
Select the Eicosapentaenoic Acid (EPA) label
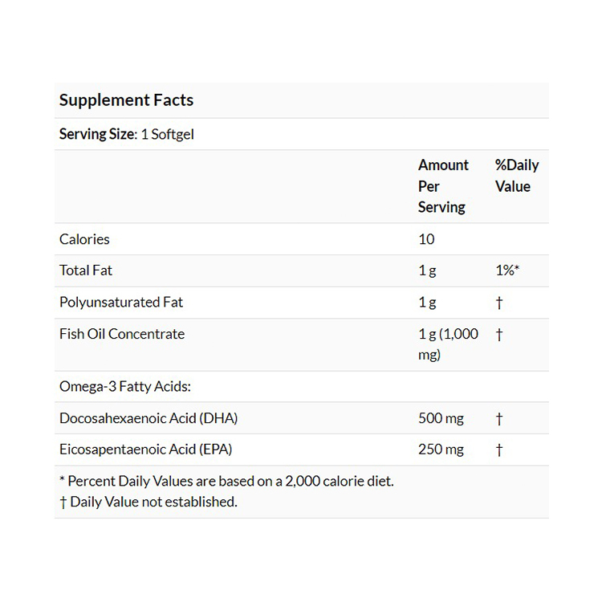click(146, 449)
